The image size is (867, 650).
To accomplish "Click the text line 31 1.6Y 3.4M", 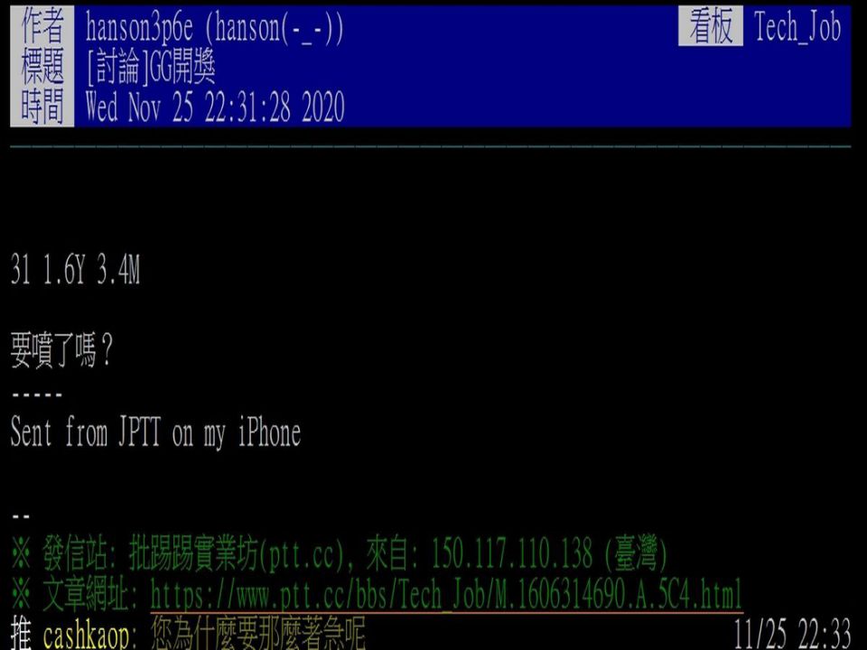I will [x=75, y=269].
